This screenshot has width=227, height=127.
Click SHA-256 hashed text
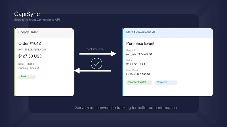[x=138, y=74]
